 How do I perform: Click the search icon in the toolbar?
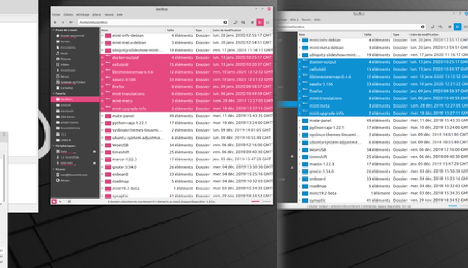tap(243, 22)
